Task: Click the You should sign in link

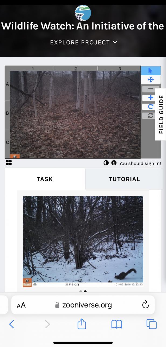Action: pyautogui.click(x=140, y=163)
